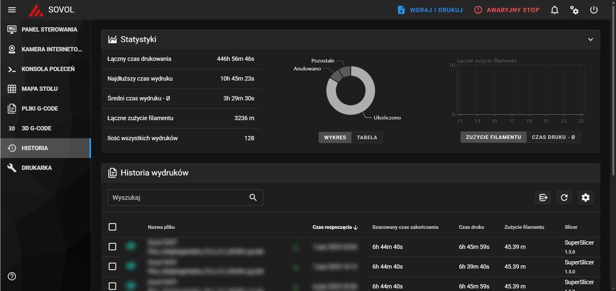
Task: Sort by Zużycie filamentu column
Action: tap(524, 227)
